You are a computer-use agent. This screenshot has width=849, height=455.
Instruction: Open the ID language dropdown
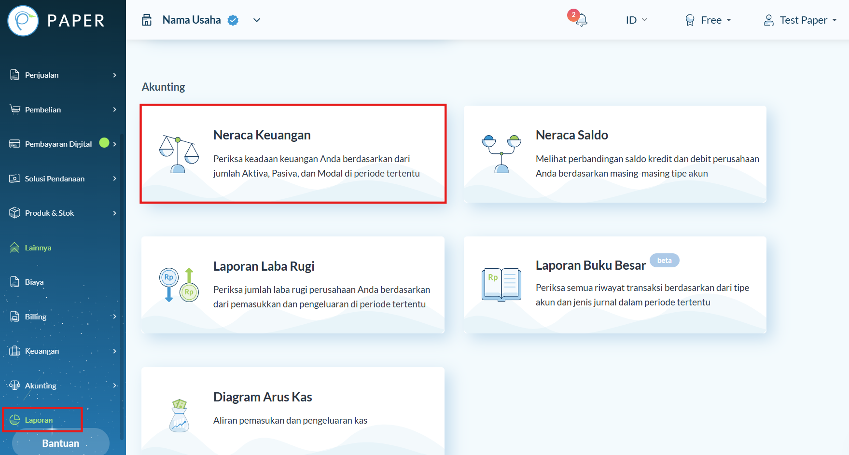pos(637,20)
